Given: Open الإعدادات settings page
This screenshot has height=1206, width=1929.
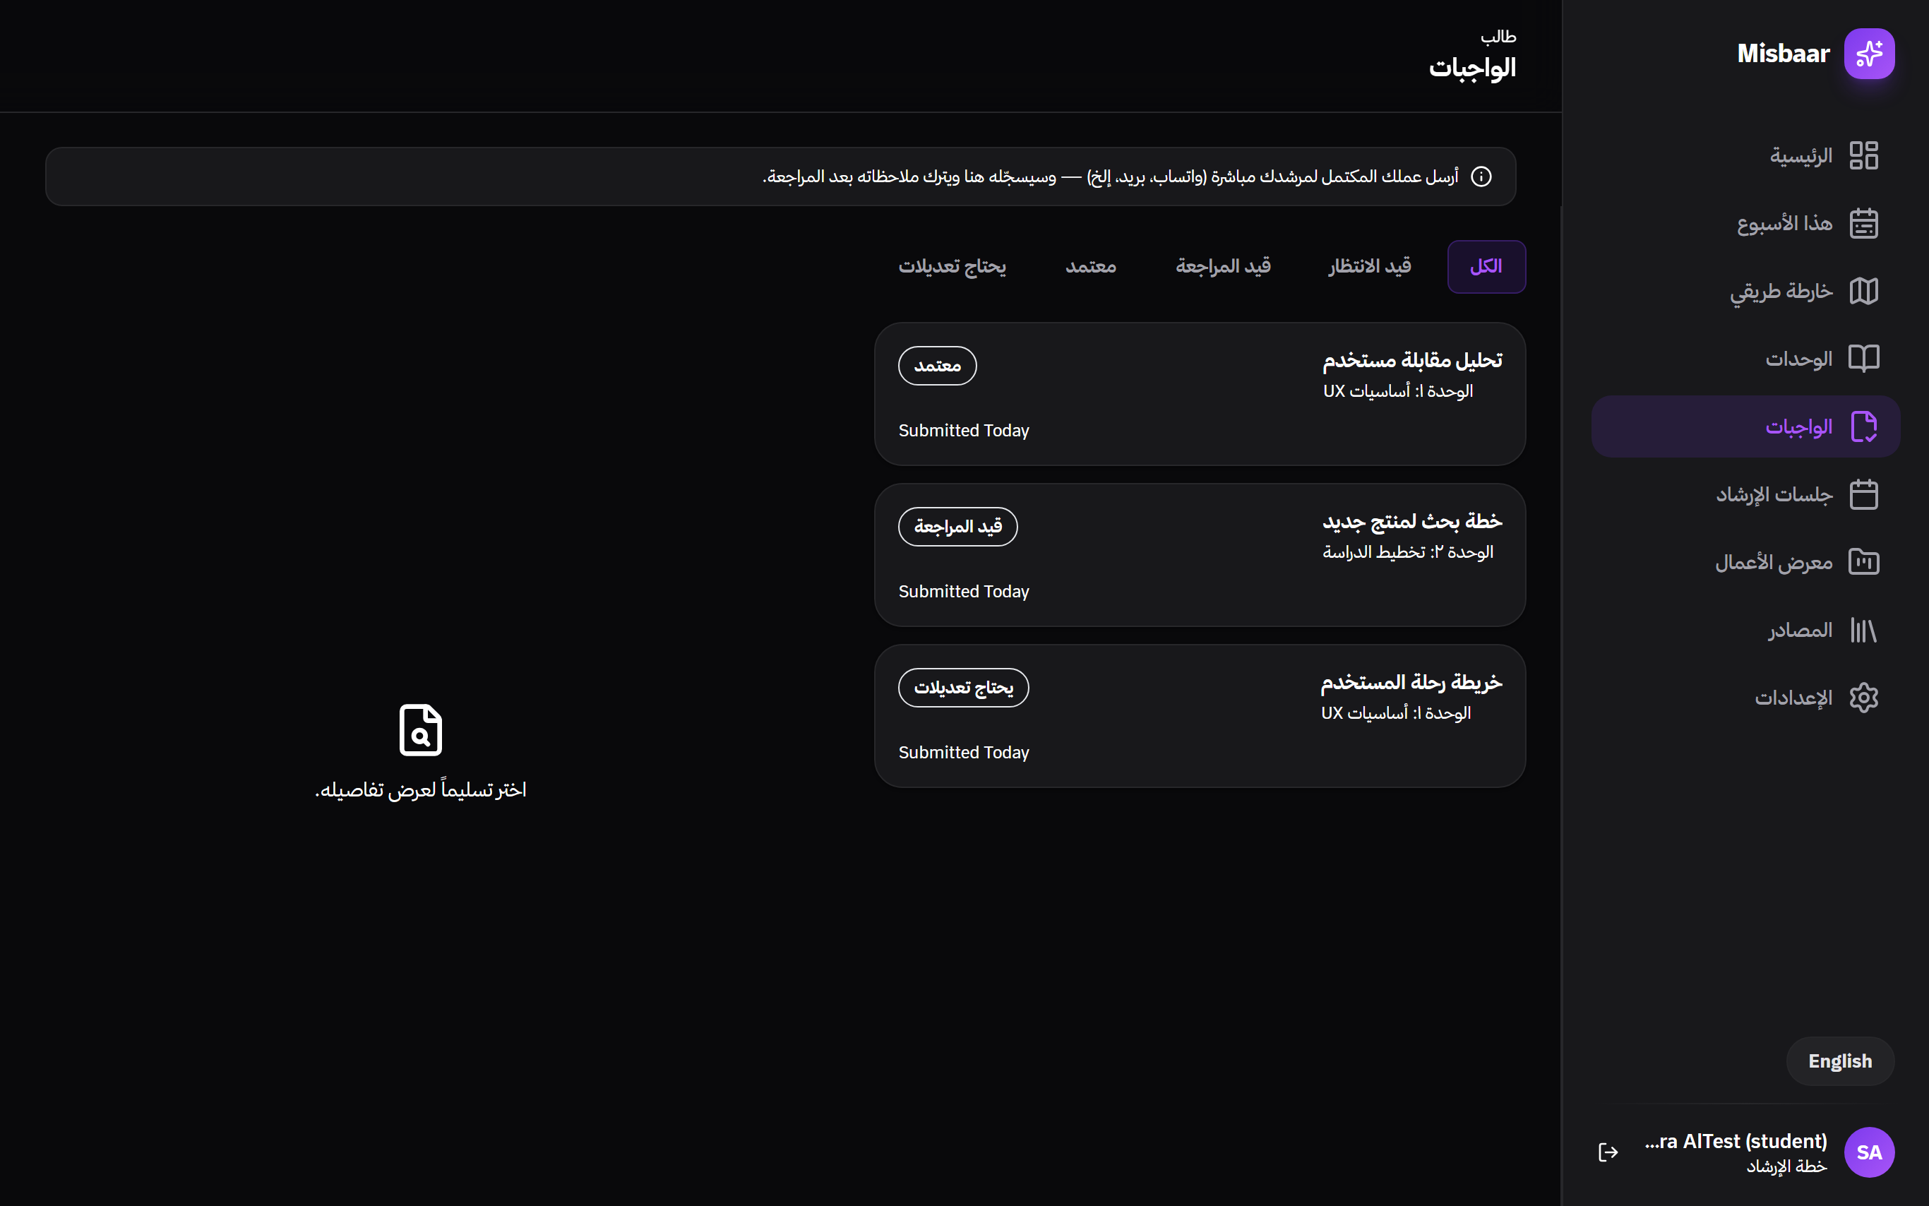Looking at the screenshot, I should pos(1745,698).
